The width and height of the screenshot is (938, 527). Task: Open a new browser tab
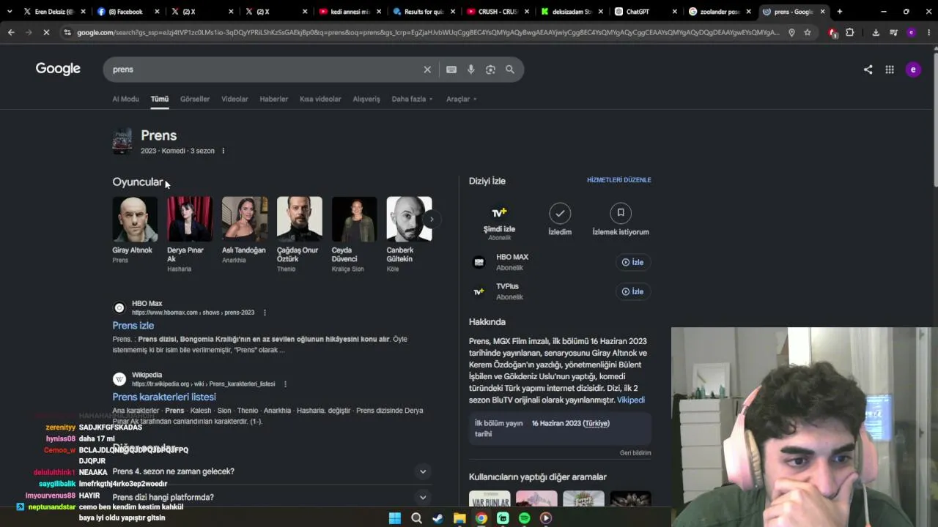840,12
